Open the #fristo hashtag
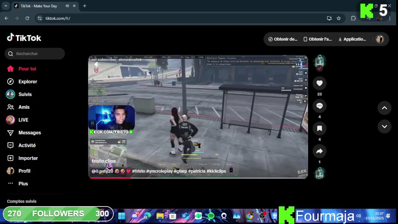The width and height of the screenshot is (398, 224). pos(139,171)
